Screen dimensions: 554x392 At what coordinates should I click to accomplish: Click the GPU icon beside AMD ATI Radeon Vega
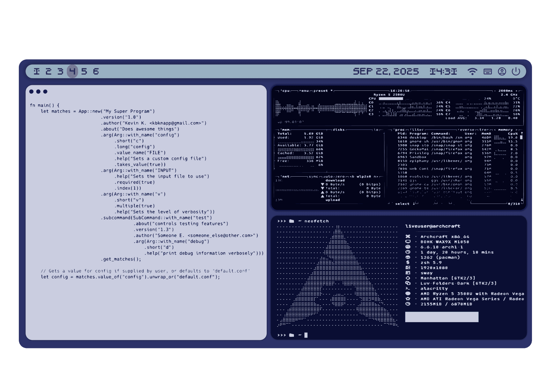(x=408, y=299)
